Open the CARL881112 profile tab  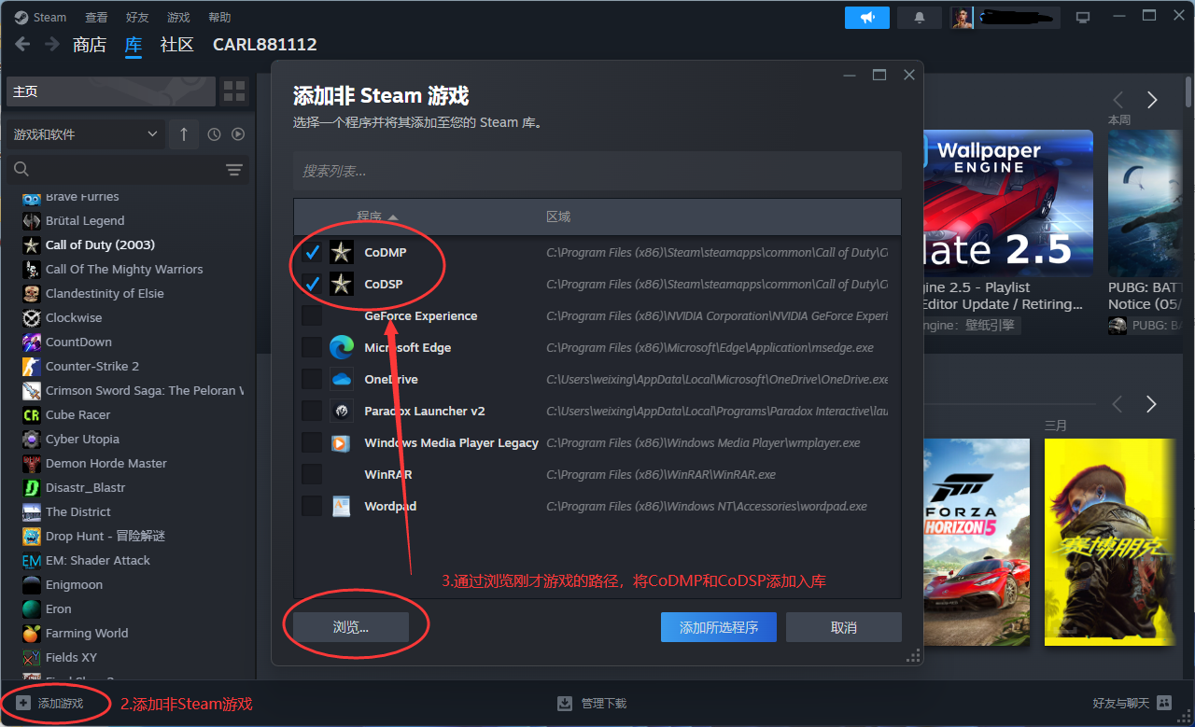coord(265,45)
